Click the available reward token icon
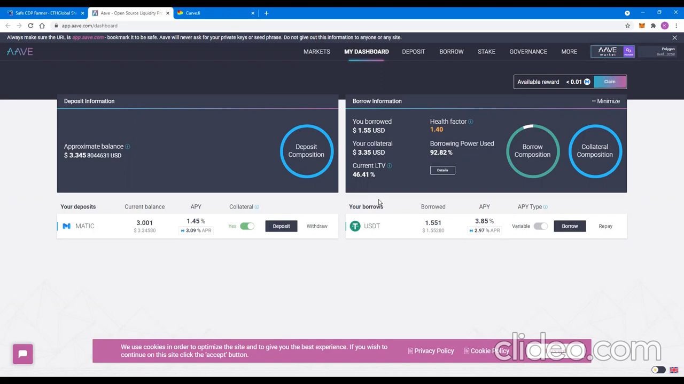Image resolution: width=684 pixels, height=384 pixels. [x=587, y=82]
